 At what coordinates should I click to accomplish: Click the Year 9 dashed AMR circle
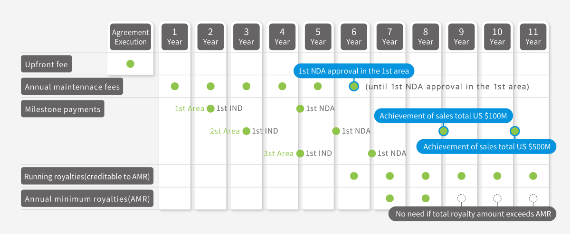461,198
